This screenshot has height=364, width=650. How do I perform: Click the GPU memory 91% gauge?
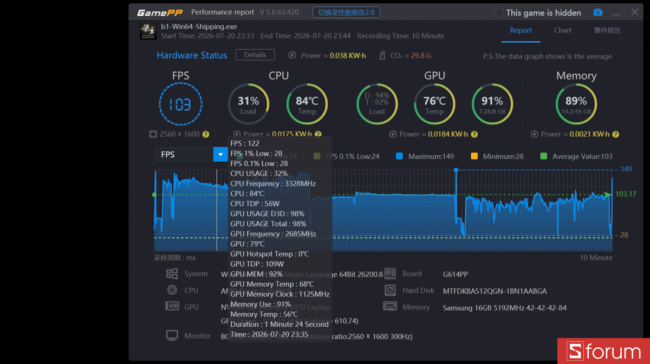point(492,104)
